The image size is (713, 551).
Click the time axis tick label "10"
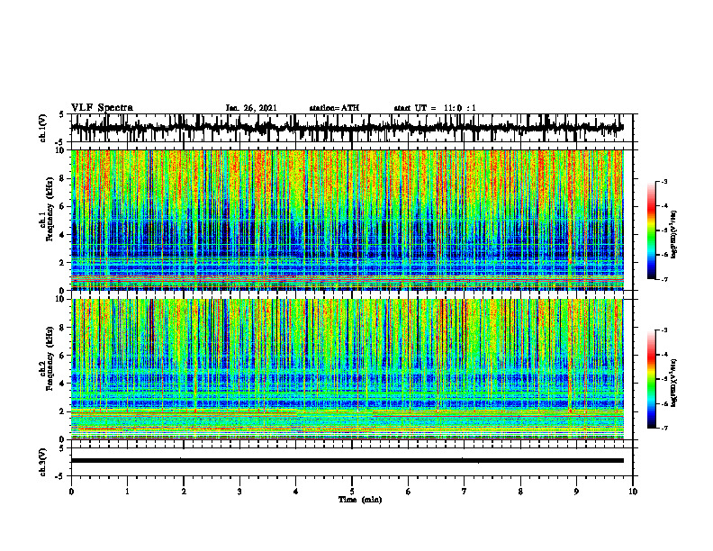pos(633,492)
